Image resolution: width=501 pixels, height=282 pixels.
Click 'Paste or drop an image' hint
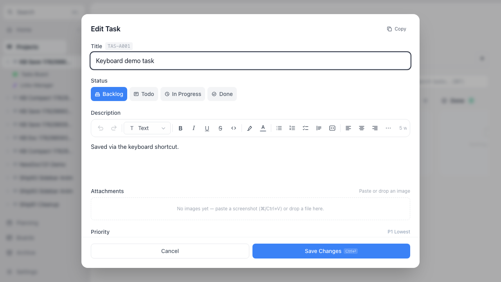coord(384,191)
